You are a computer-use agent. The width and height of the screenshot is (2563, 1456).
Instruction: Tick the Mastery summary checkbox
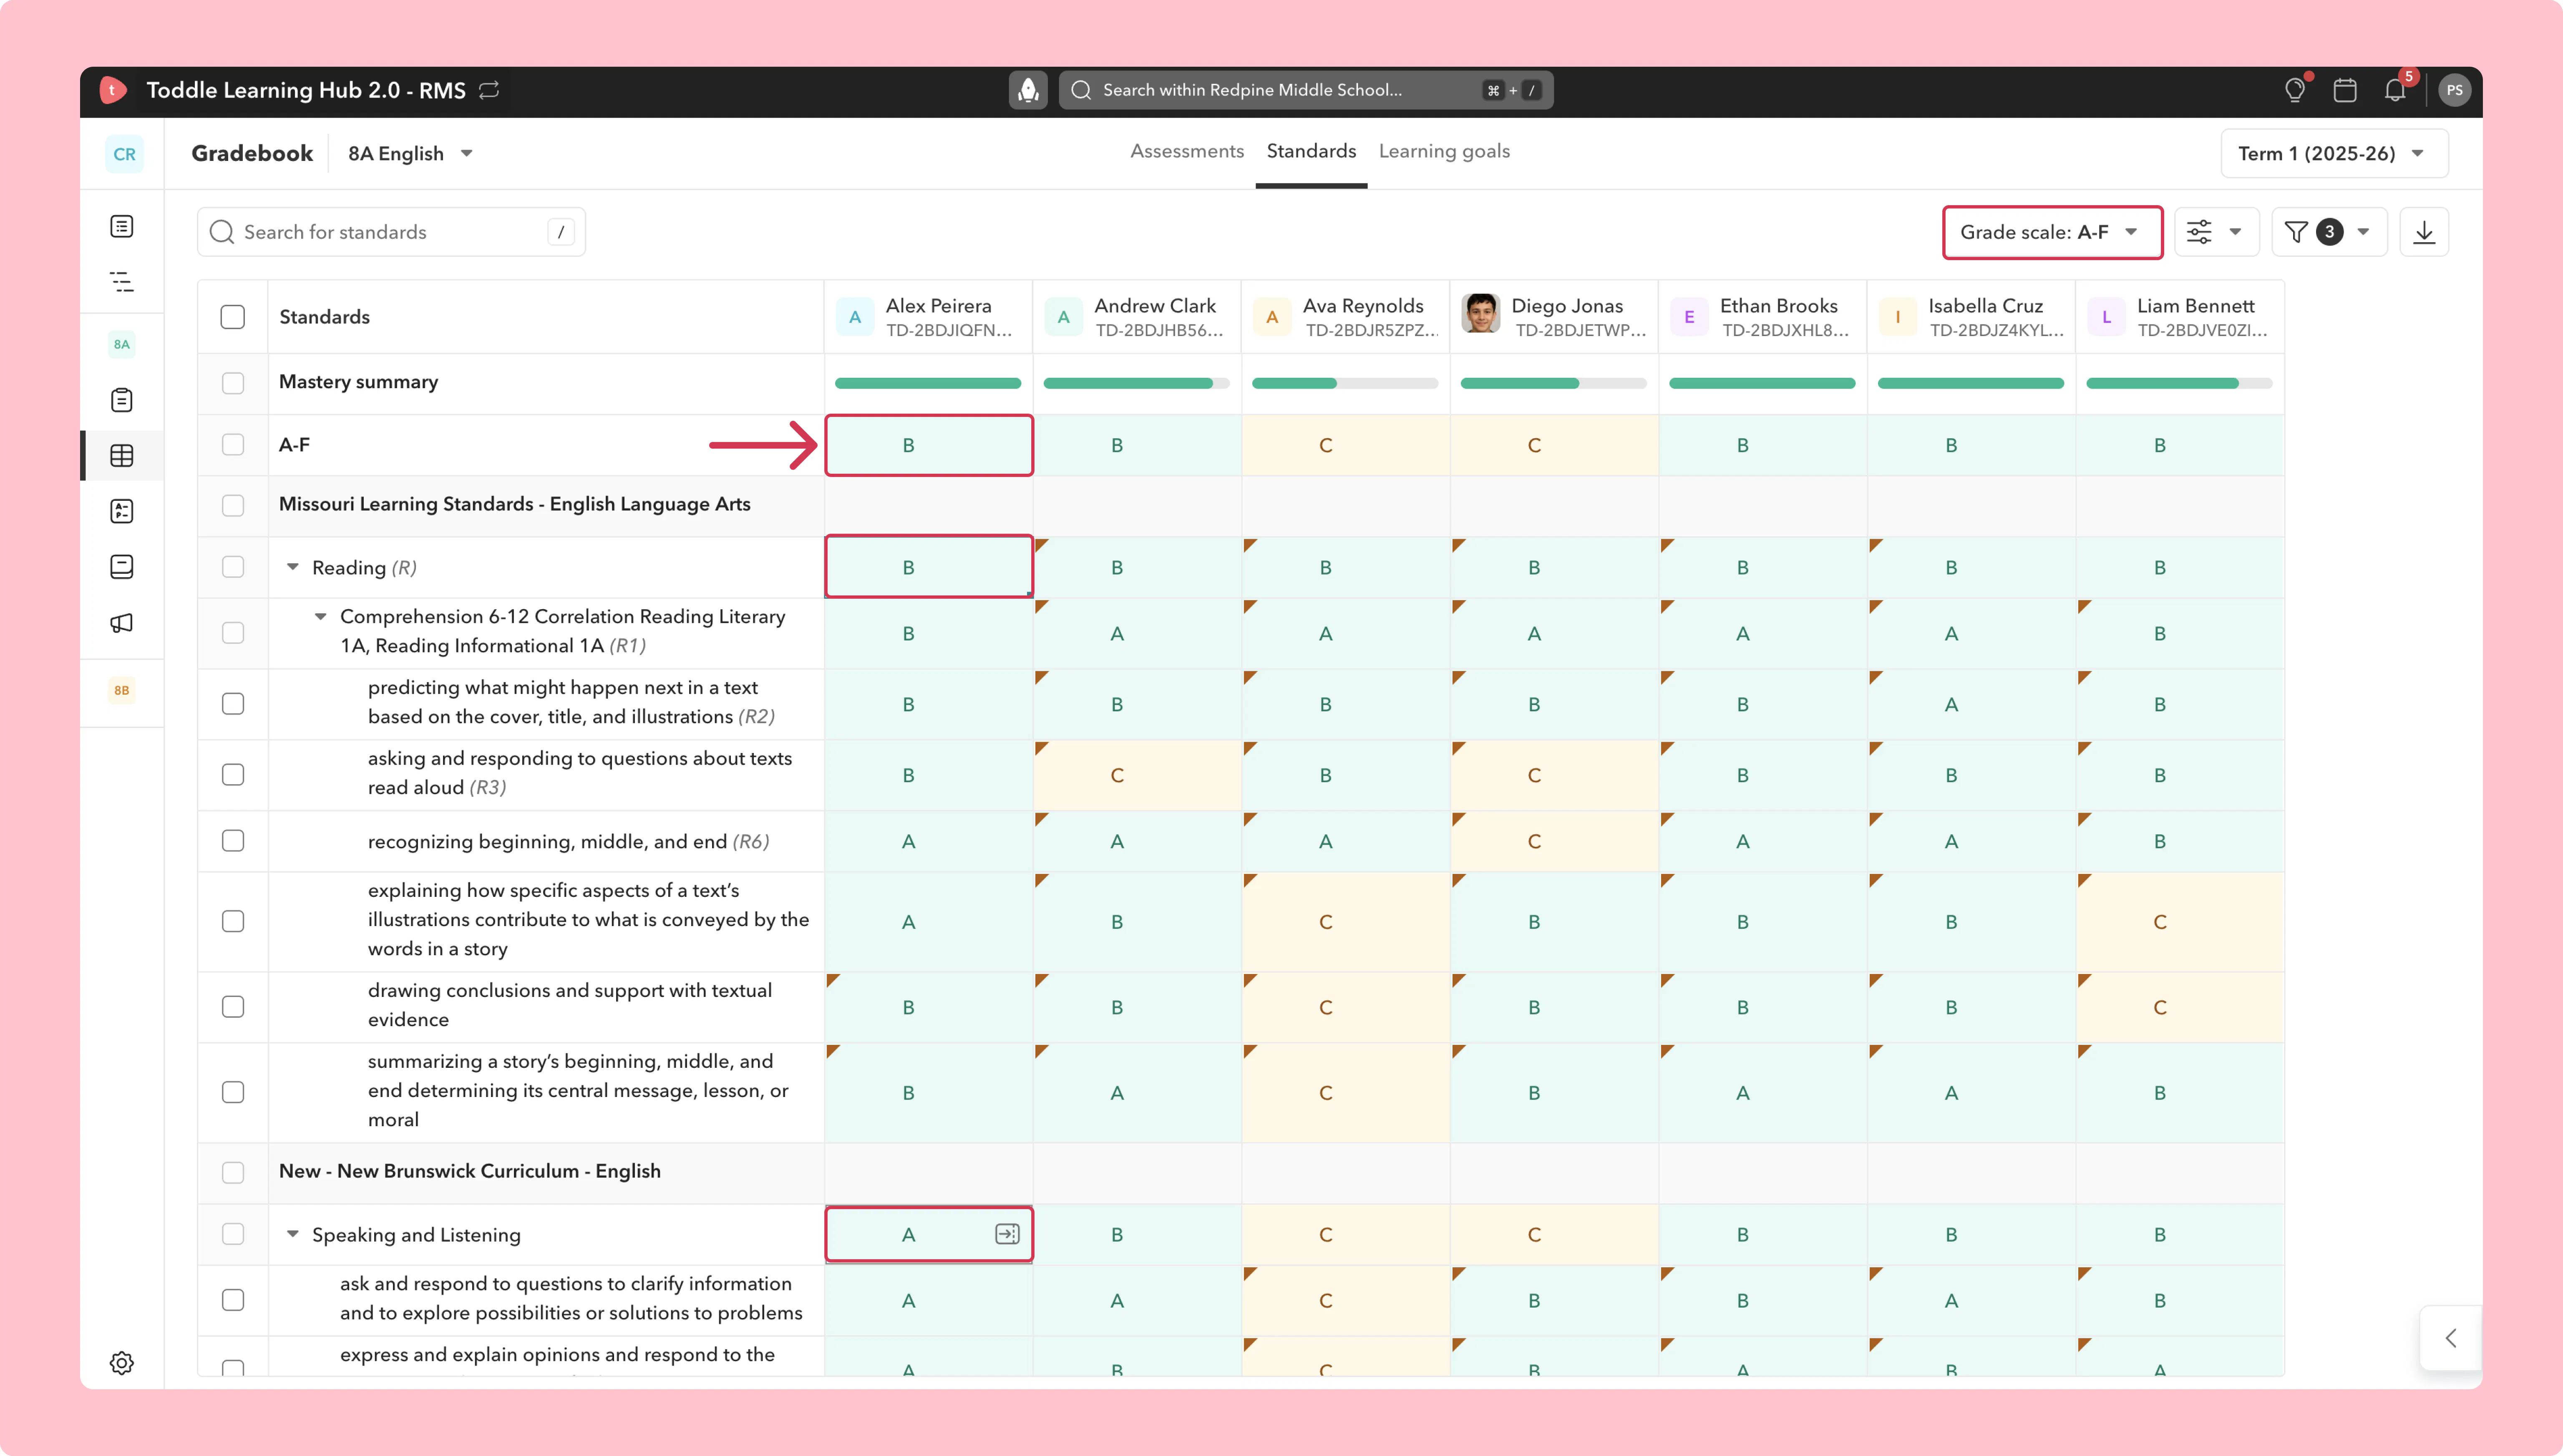(x=233, y=383)
